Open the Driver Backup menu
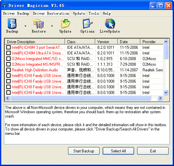Image resolution: width=174 pixels, height=166 pixels. tap(16, 13)
